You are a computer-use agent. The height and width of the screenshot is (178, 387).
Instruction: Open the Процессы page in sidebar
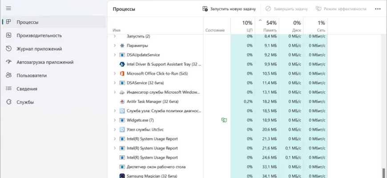(54, 22)
